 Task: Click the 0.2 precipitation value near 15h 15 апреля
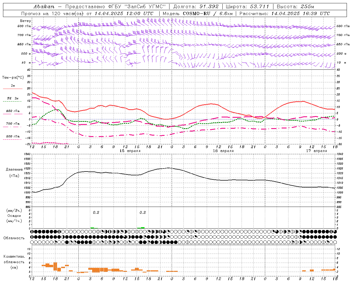pos(143,212)
